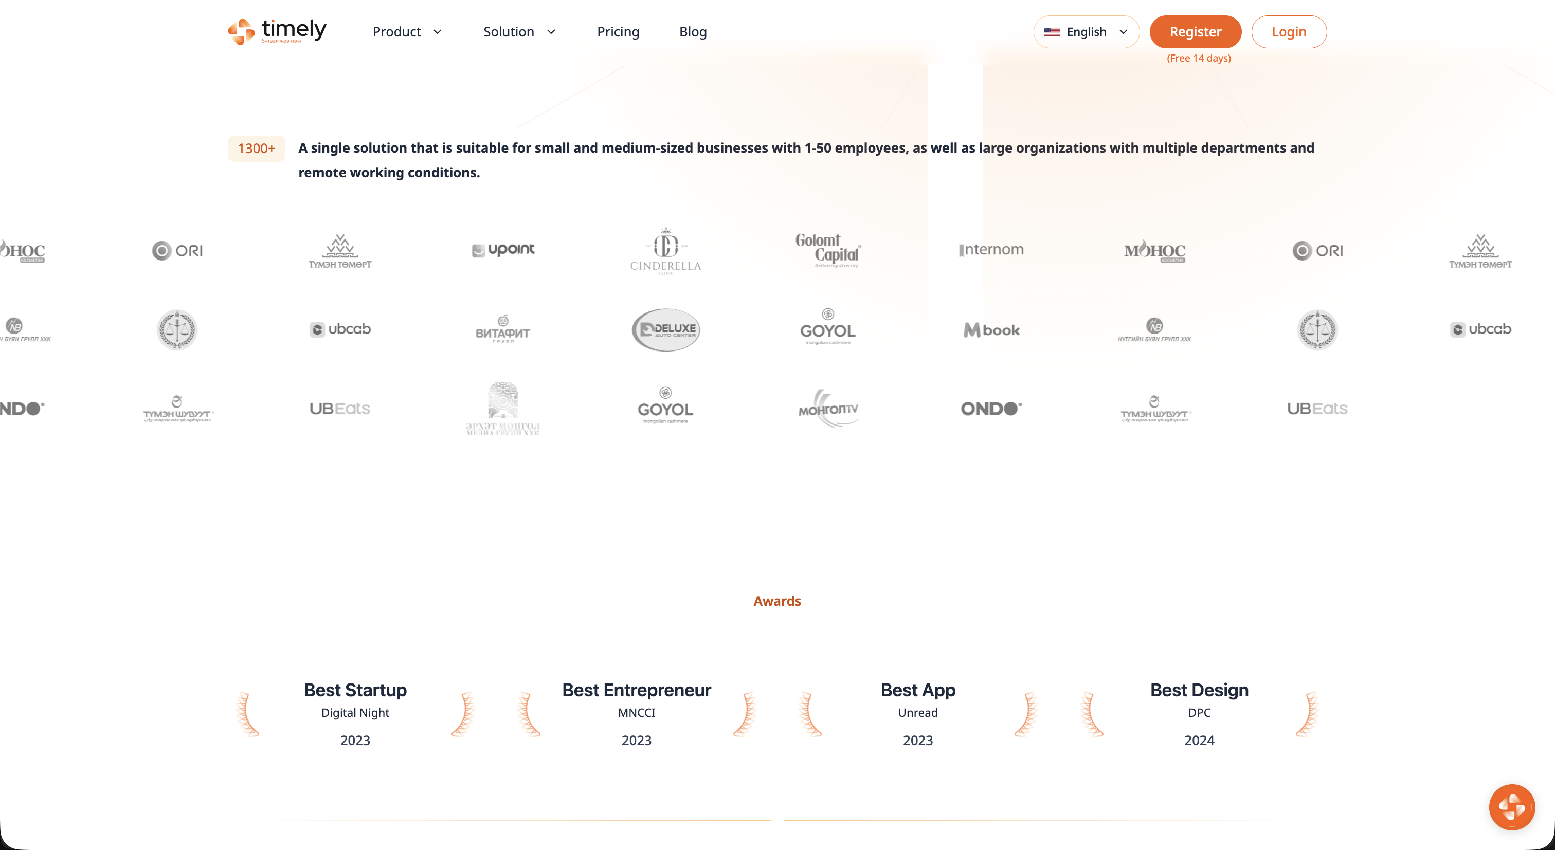Open the Blog page

(x=692, y=32)
